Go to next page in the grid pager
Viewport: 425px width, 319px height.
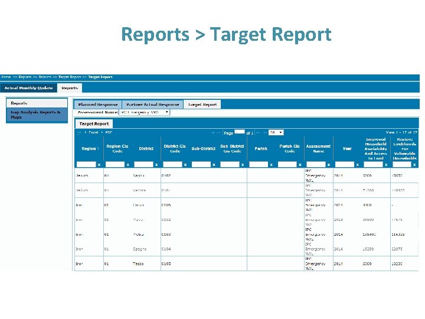(x=259, y=133)
